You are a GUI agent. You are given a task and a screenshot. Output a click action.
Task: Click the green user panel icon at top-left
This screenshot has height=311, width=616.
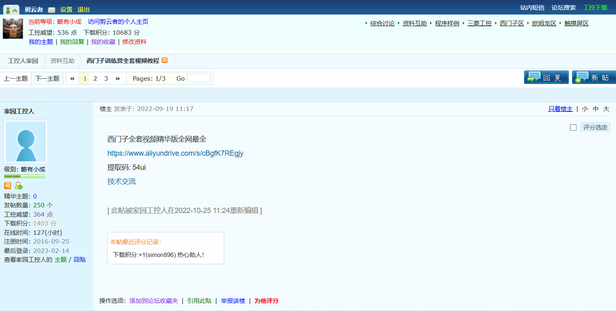[11, 10]
